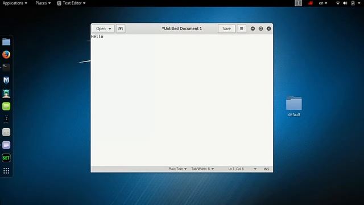The image size is (364, 205).
Task: Click the *Untitled Document 1 title
Action: point(182,28)
